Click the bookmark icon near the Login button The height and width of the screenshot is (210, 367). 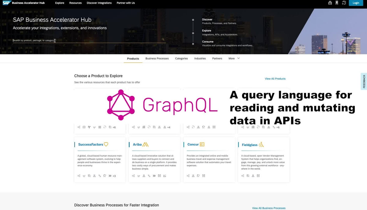(x=337, y=3)
